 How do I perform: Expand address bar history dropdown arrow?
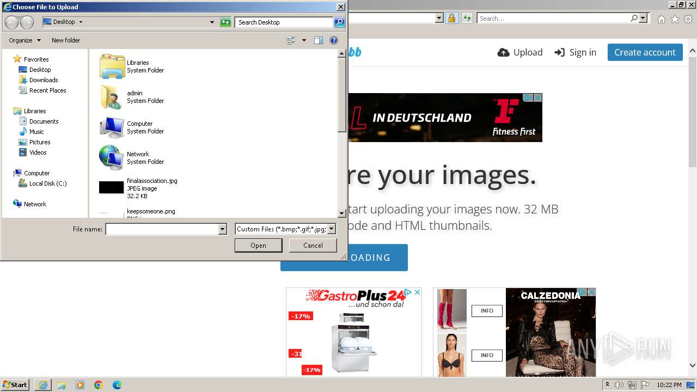(x=212, y=22)
